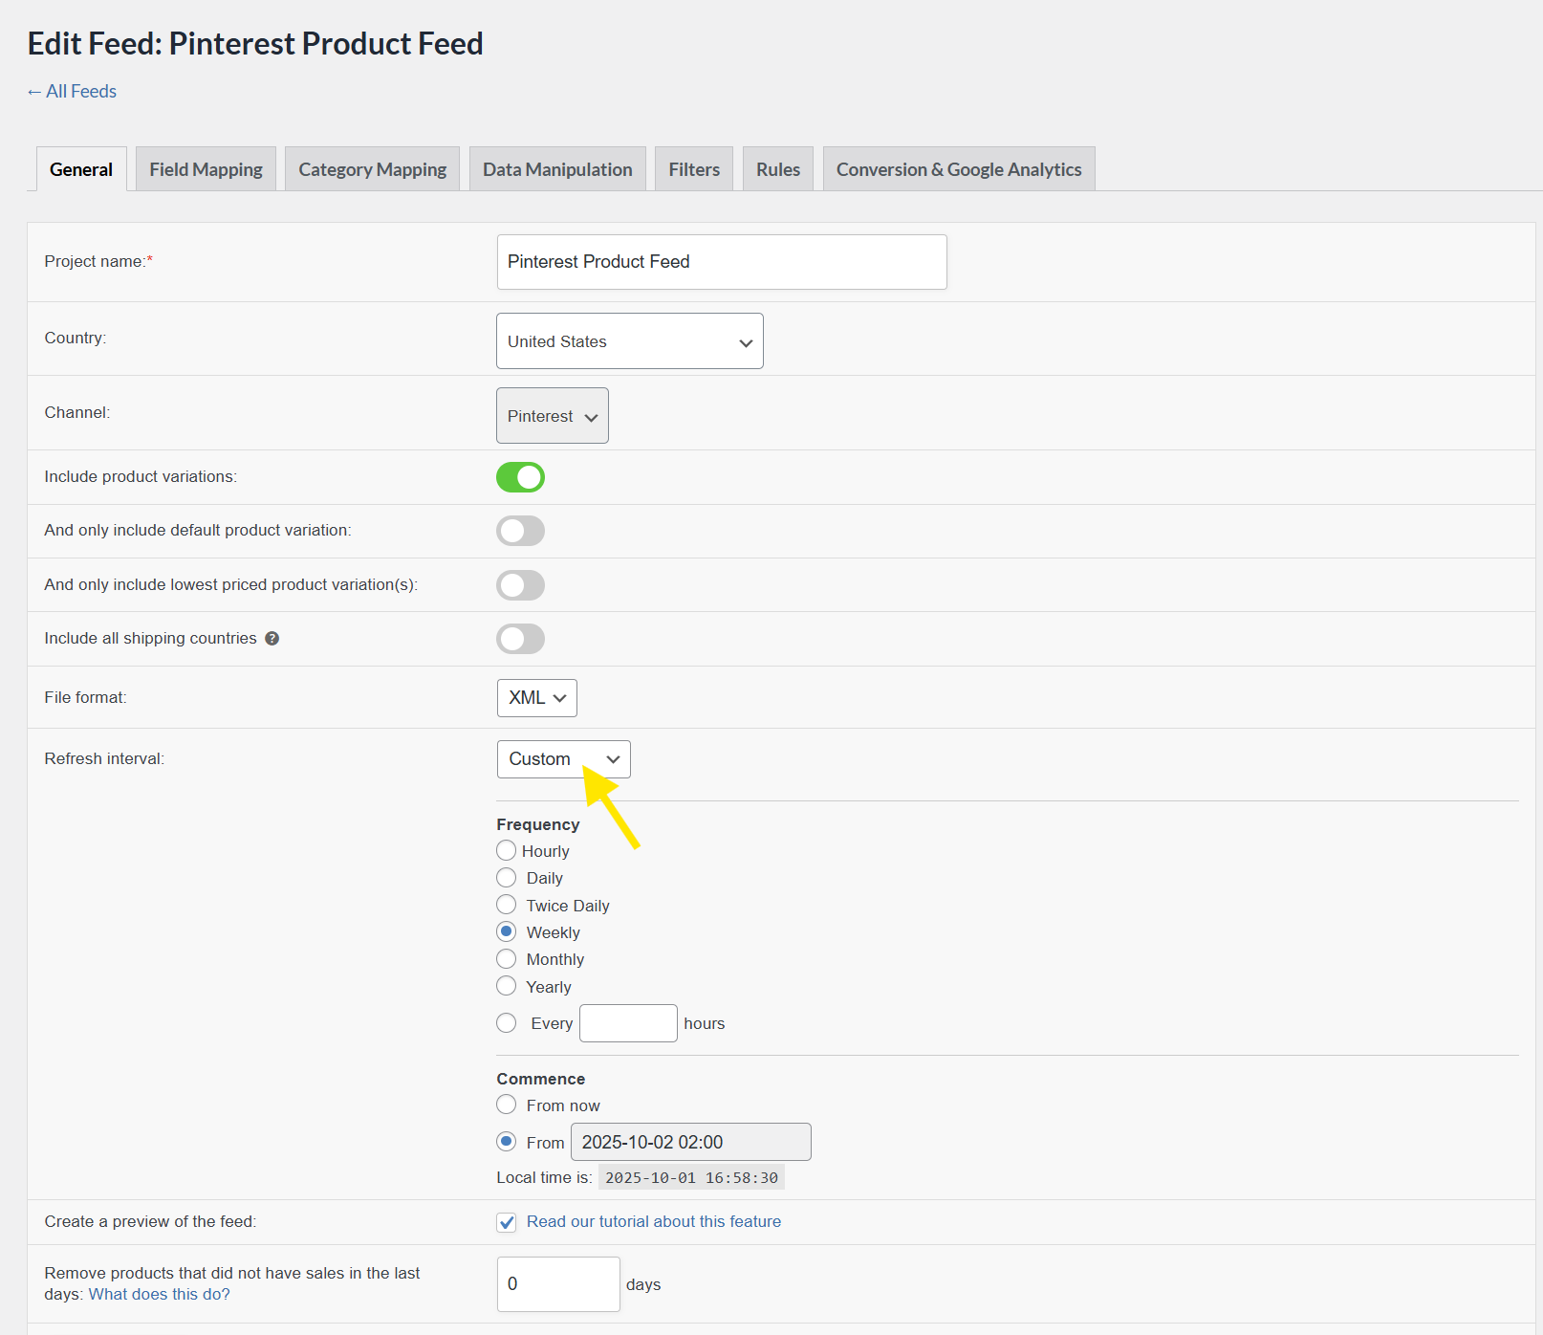
Task: Expand the XML file format dropdown
Action: point(536,698)
